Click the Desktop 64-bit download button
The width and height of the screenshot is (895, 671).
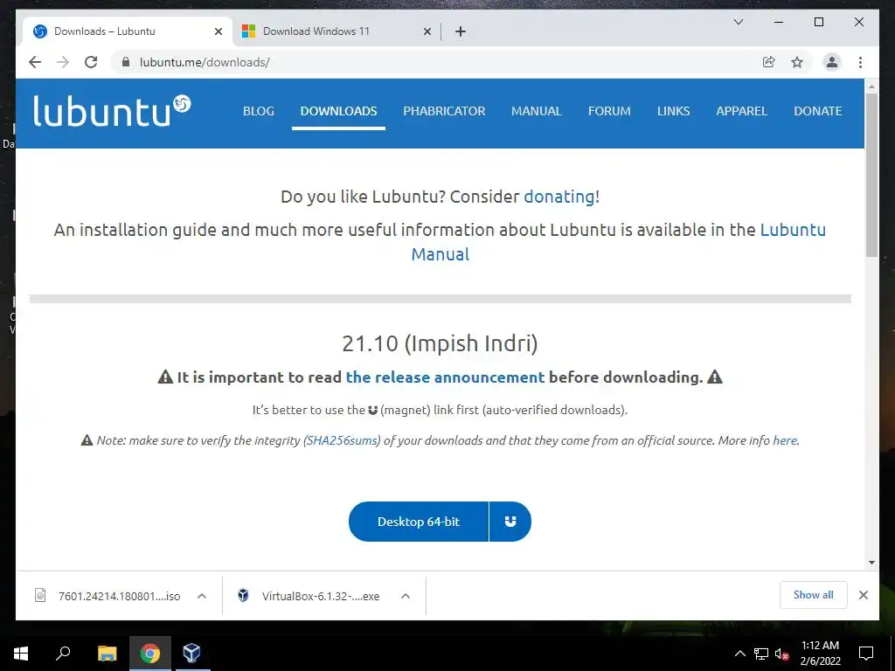(419, 522)
